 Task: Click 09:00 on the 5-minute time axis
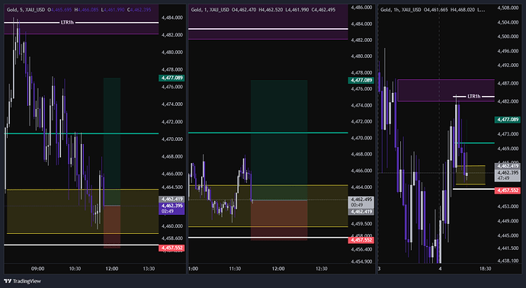(37, 268)
